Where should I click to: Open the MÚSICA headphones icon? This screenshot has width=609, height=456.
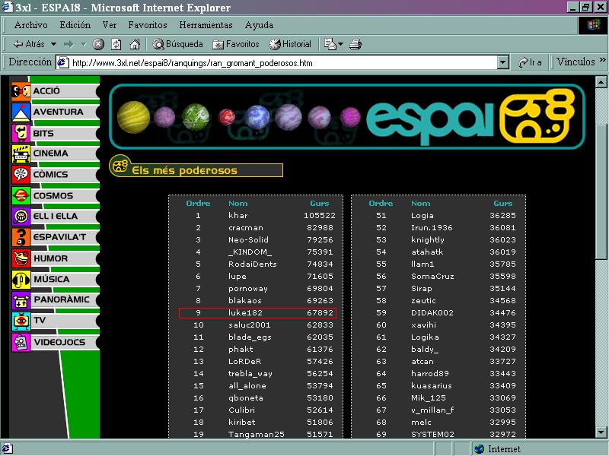pyautogui.click(x=21, y=279)
